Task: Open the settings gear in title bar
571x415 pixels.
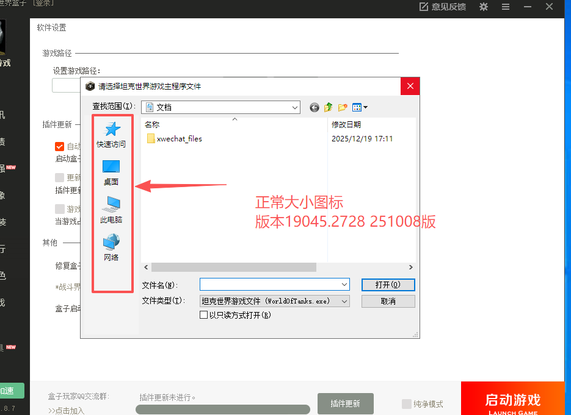Action: coord(484,7)
